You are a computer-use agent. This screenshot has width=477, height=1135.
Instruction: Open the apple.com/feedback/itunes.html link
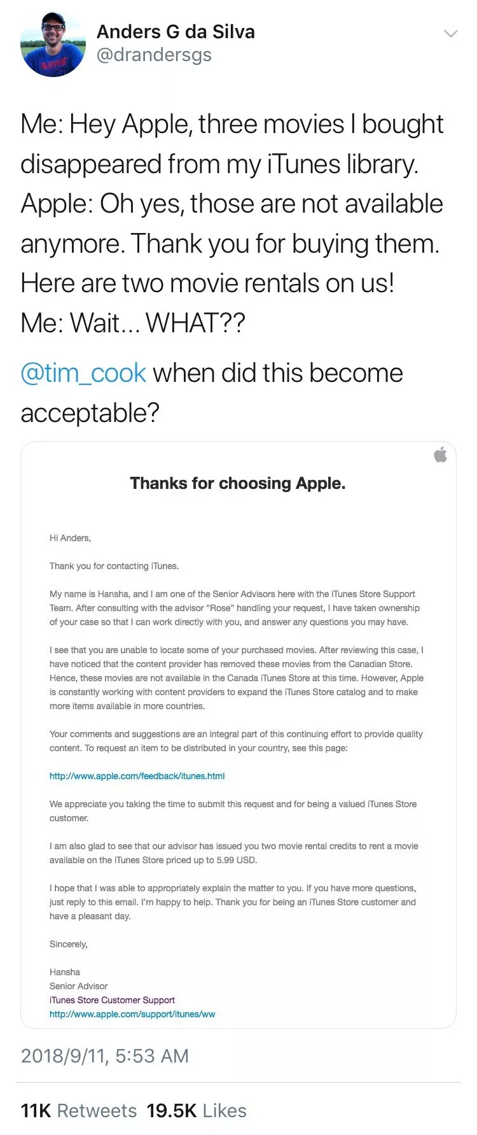click(137, 776)
